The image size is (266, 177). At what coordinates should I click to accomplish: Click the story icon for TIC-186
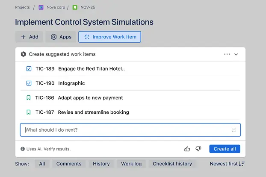[29, 98]
